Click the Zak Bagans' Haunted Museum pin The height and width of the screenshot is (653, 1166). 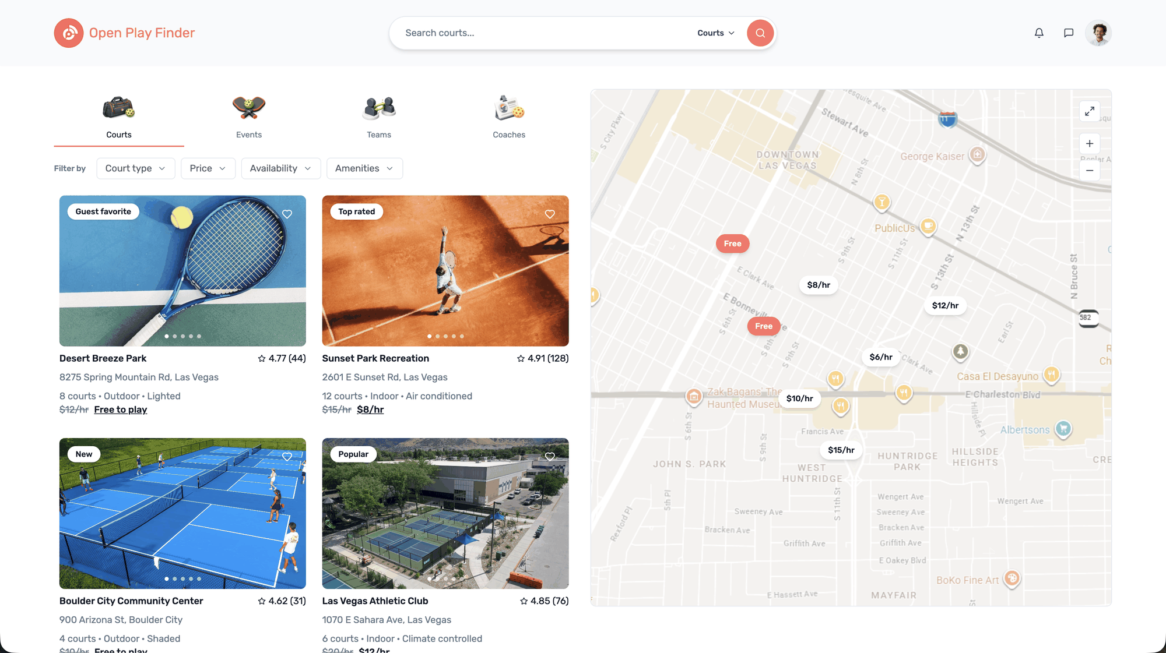click(694, 397)
